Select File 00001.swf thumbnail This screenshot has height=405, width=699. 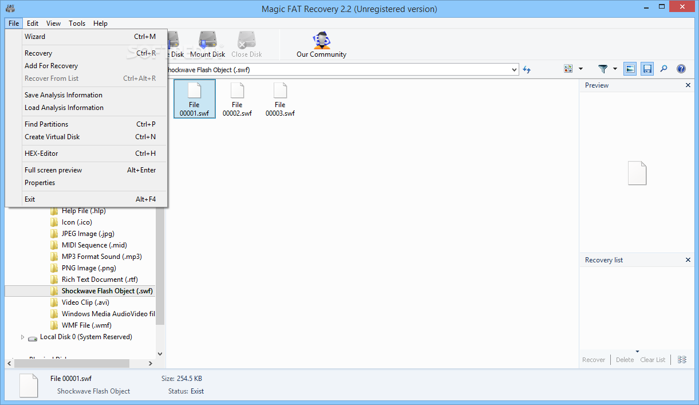(x=195, y=99)
